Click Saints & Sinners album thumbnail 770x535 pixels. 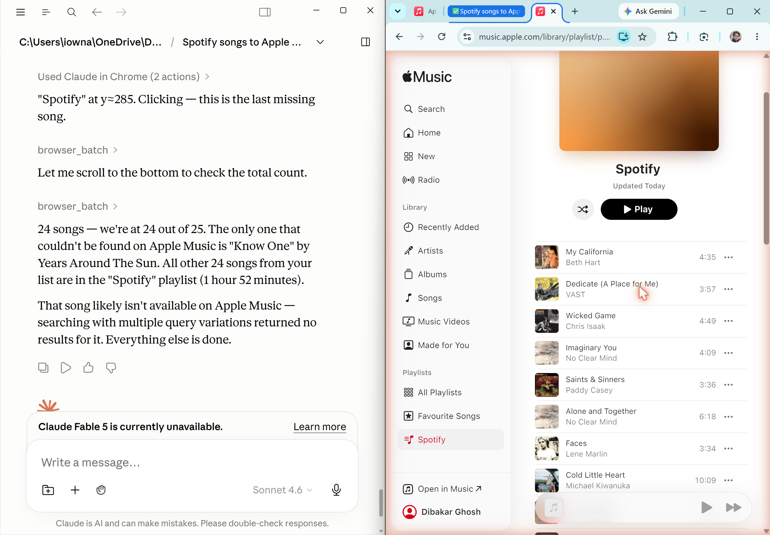click(547, 385)
